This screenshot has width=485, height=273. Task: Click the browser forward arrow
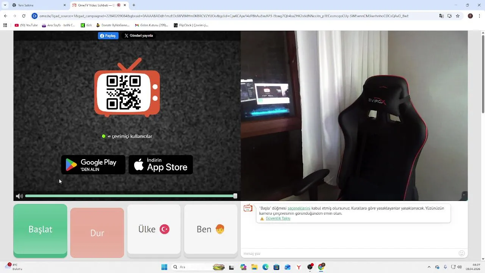[14, 16]
